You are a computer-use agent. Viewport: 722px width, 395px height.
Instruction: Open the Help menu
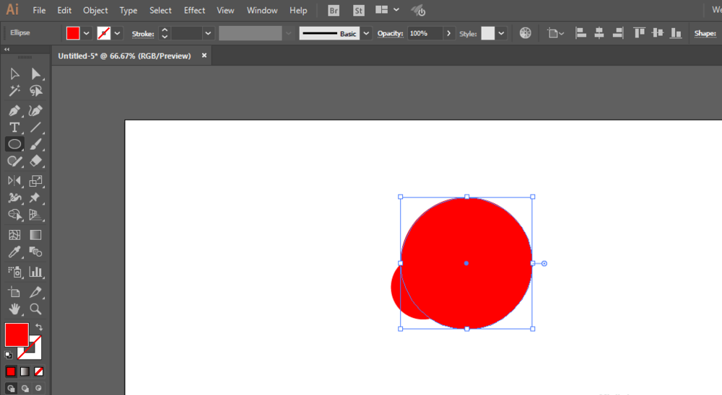point(298,10)
